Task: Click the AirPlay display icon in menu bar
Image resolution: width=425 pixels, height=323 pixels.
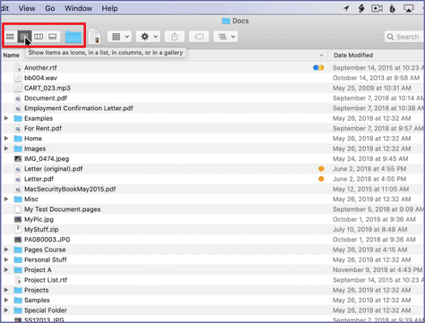Action: click(x=409, y=8)
